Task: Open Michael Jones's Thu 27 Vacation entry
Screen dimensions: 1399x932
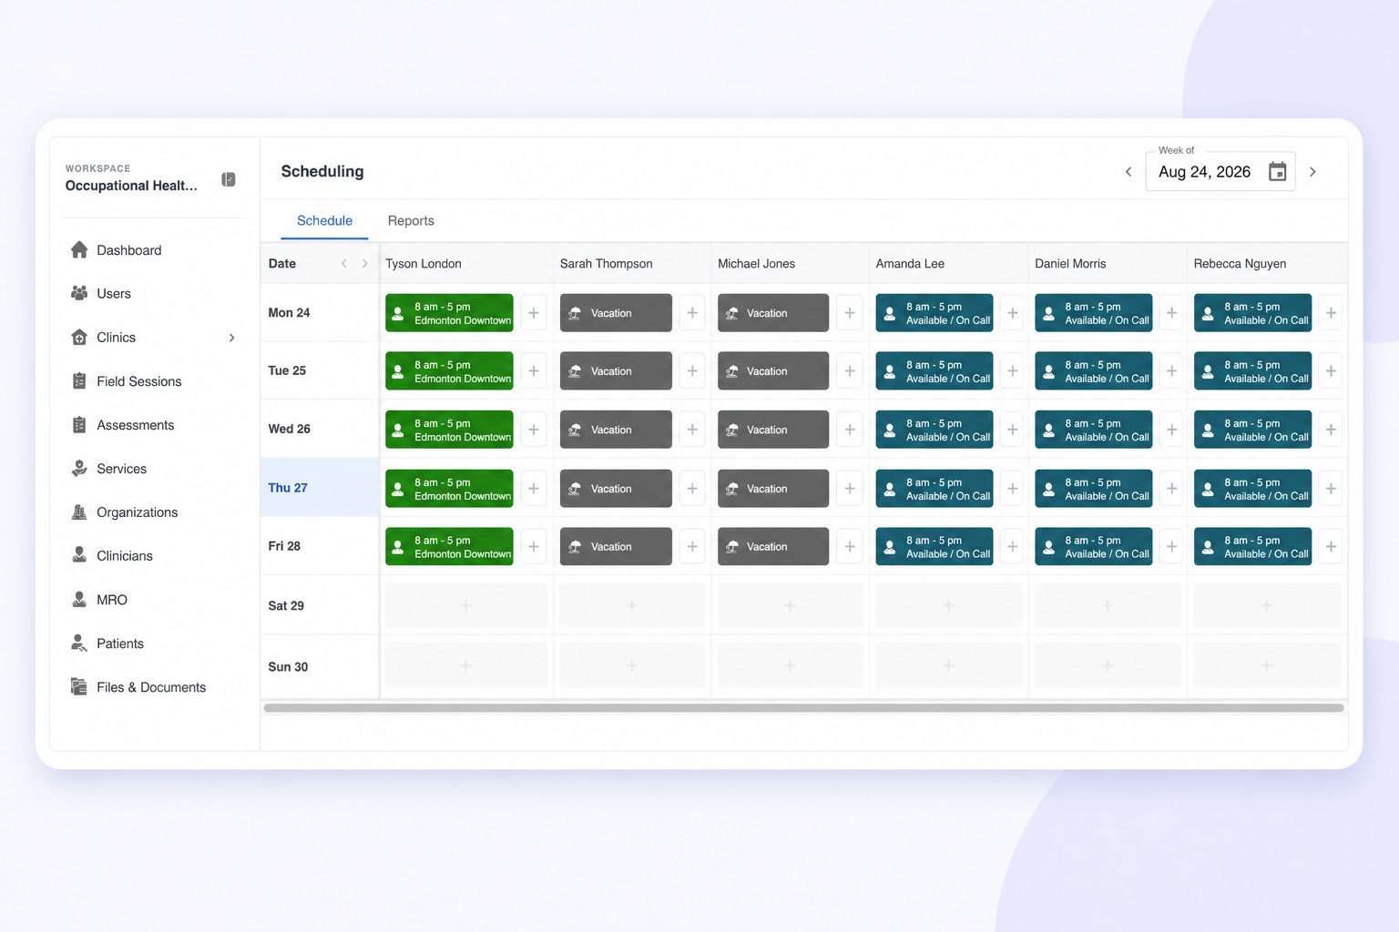Action: coord(773,488)
